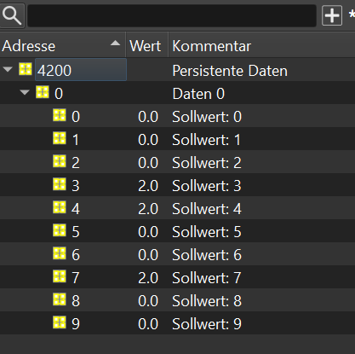Click the magnifier search icon
The image size is (355, 354).
[12, 15]
